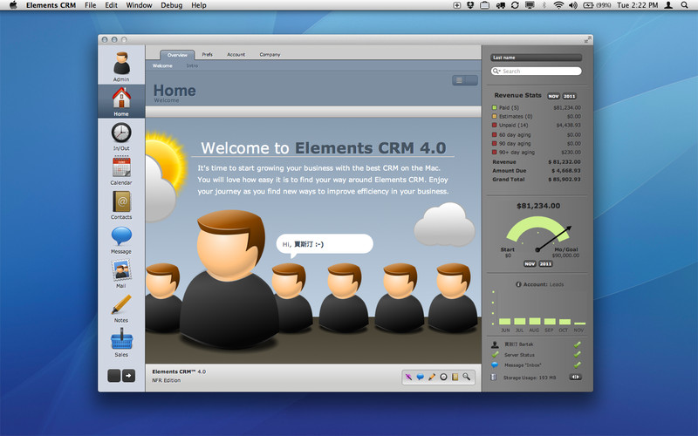Click the orange pencil in bottom toolbar
Viewport: 698px width, 436px height.
coord(431,377)
